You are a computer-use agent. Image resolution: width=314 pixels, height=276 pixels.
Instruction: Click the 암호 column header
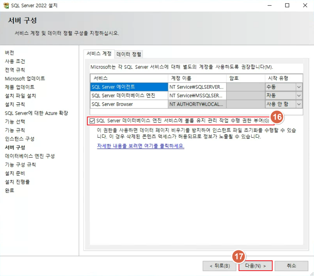point(246,78)
